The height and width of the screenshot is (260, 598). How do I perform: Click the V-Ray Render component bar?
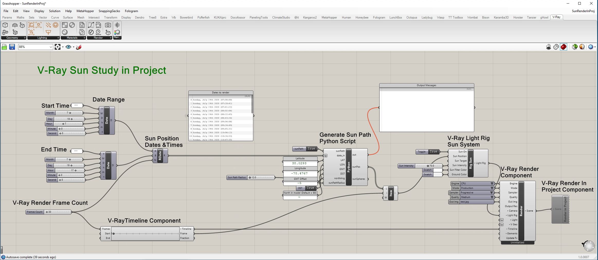pos(521,211)
